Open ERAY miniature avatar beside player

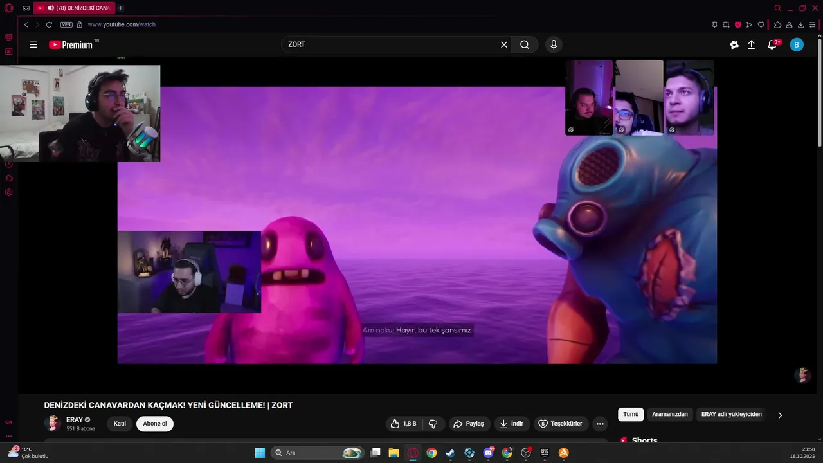[x=802, y=375]
